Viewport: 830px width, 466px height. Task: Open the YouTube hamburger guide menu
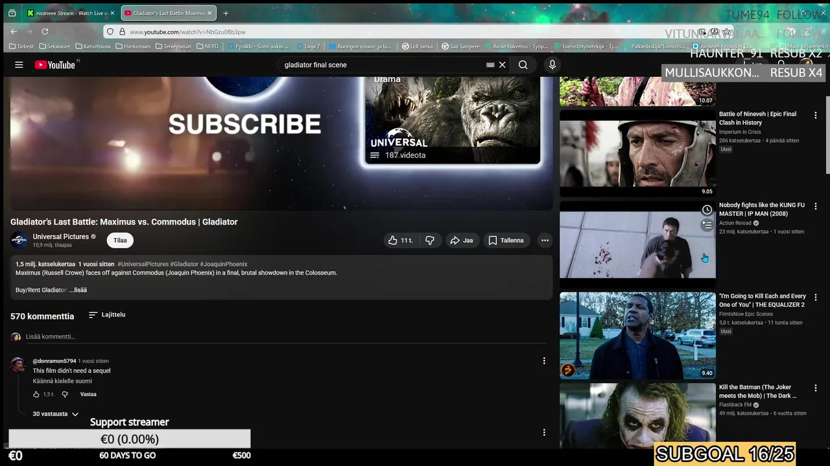pos(19,65)
